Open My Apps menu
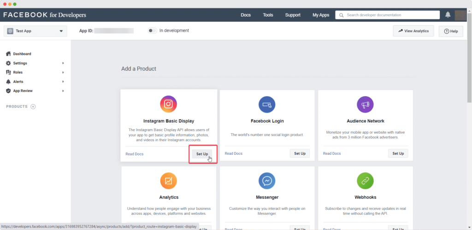 point(321,15)
